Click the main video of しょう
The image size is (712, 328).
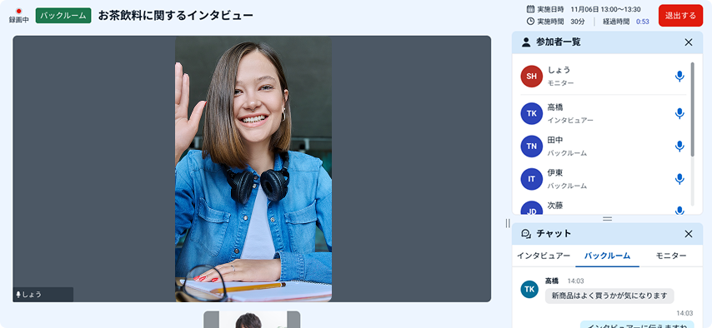[252, 169]
